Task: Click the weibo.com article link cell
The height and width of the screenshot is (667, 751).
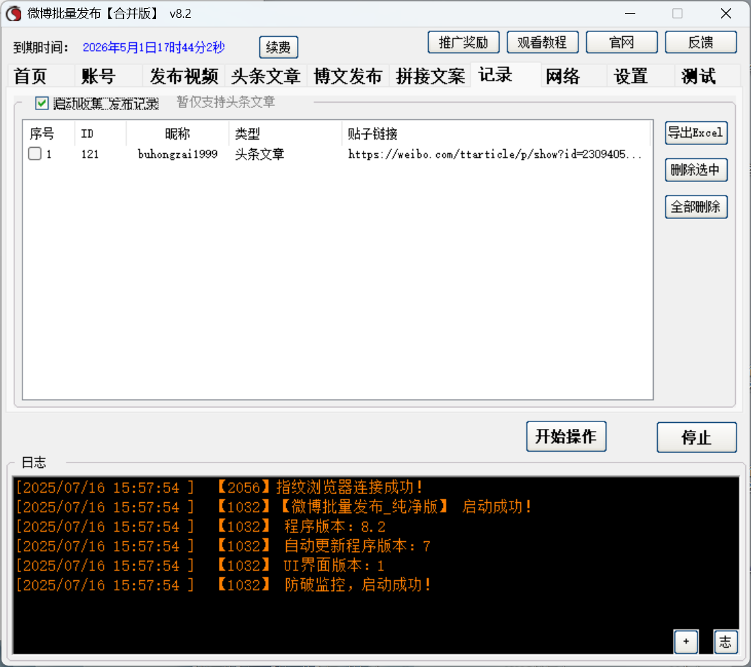Action: 494,154
